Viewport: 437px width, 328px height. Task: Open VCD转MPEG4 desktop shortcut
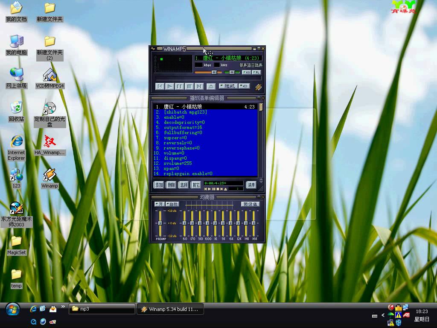click(50, 78)
